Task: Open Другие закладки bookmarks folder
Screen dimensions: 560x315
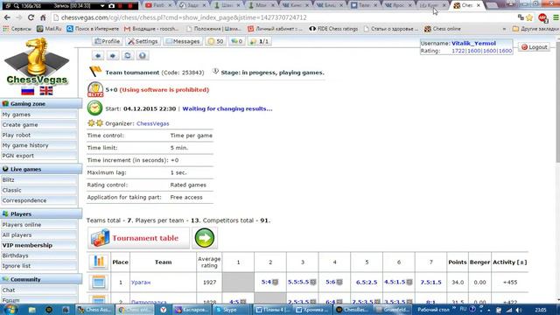Action: (x=535, y=29)
